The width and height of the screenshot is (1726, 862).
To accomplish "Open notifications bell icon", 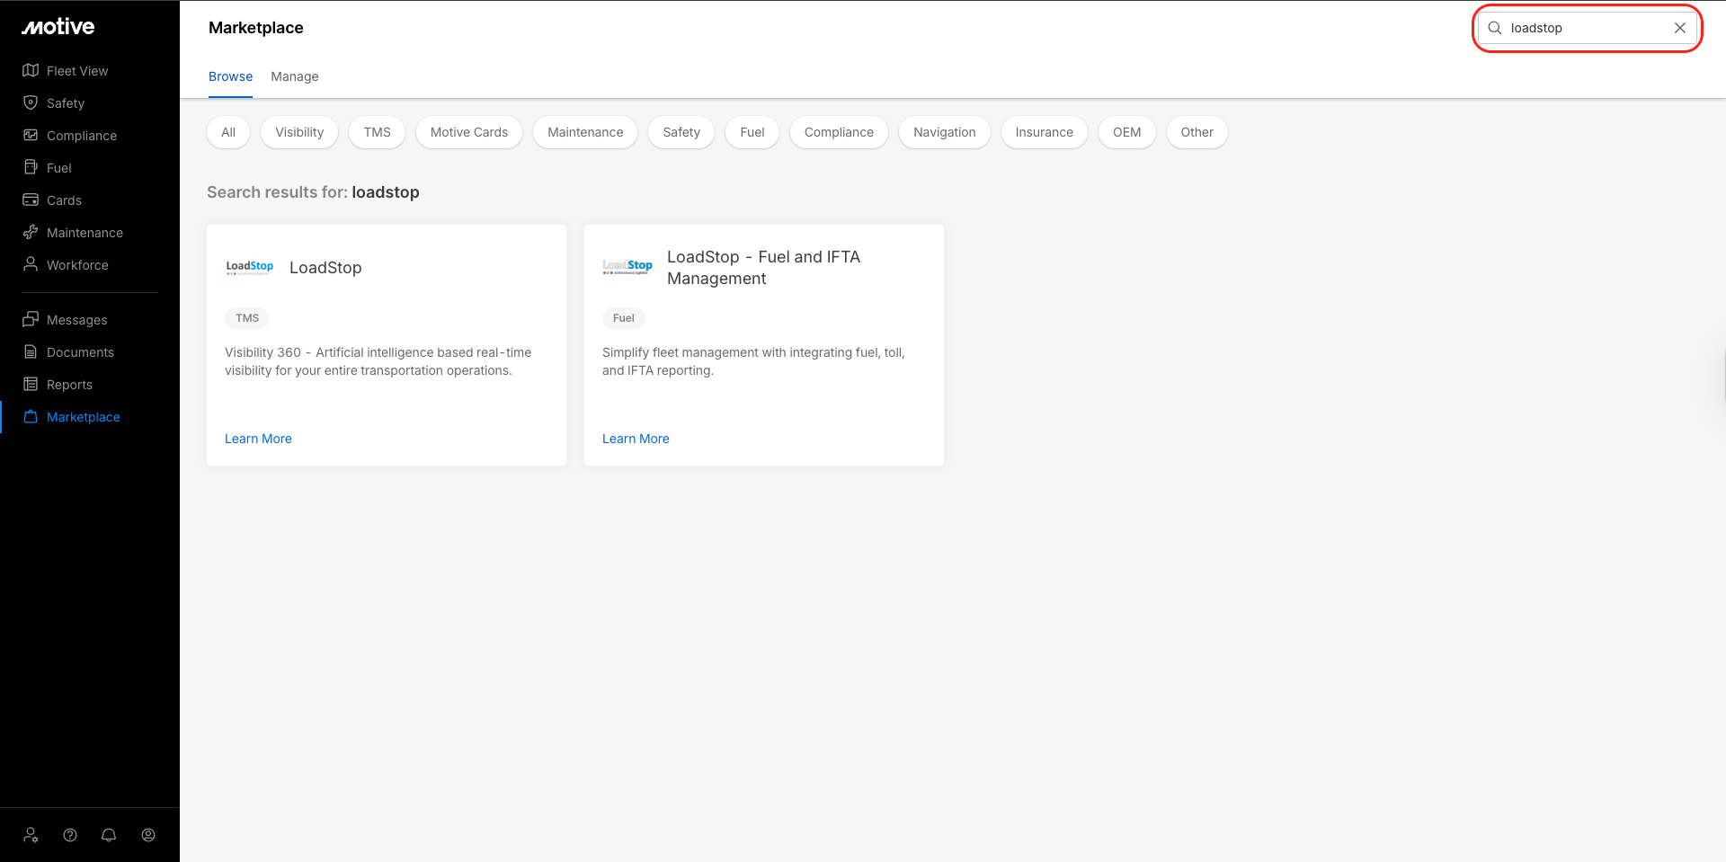I will pyautogui.click(x=109, y=835).
